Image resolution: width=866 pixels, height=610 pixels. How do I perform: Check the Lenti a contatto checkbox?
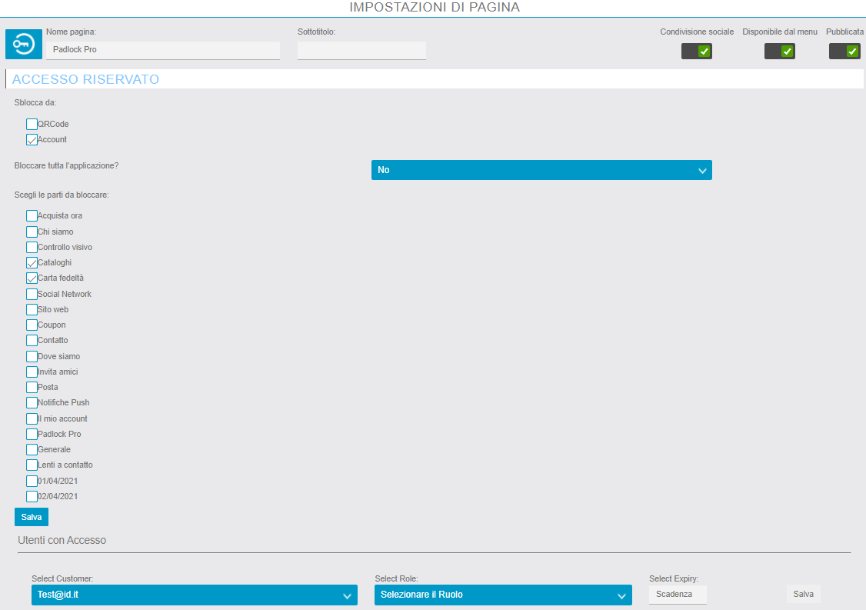click(x=32, y=465)
